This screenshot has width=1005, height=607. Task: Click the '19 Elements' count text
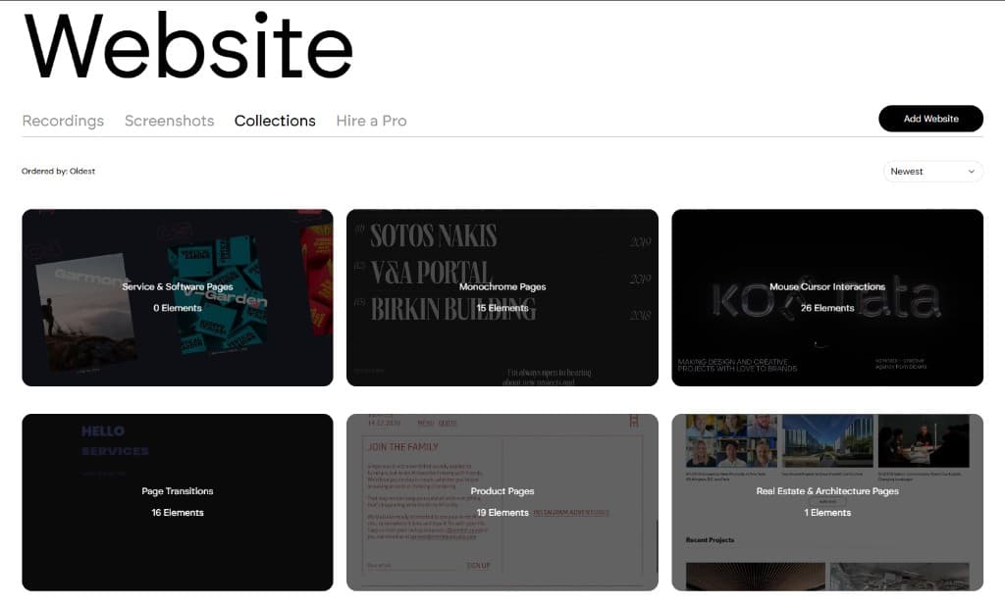(502, 513)
